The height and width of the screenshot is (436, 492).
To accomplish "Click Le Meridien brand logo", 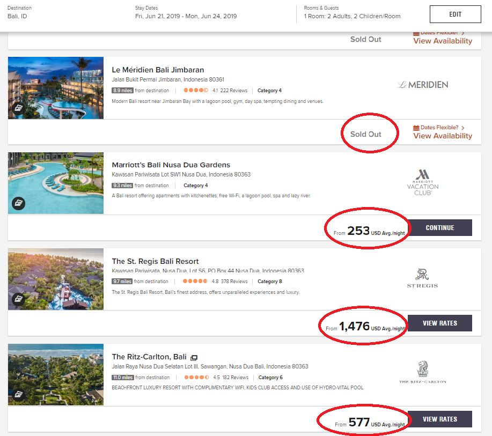I will tap(423, 85).
